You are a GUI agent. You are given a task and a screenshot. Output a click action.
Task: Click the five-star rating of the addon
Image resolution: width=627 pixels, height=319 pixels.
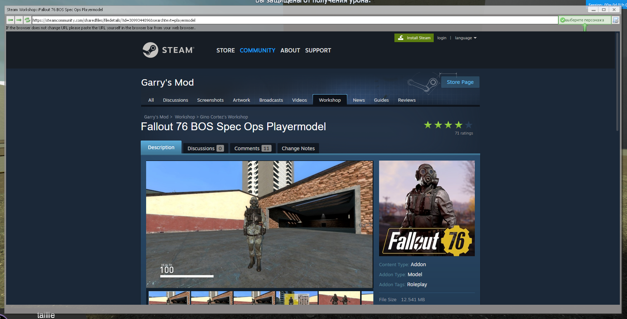(x=448, y=125)
